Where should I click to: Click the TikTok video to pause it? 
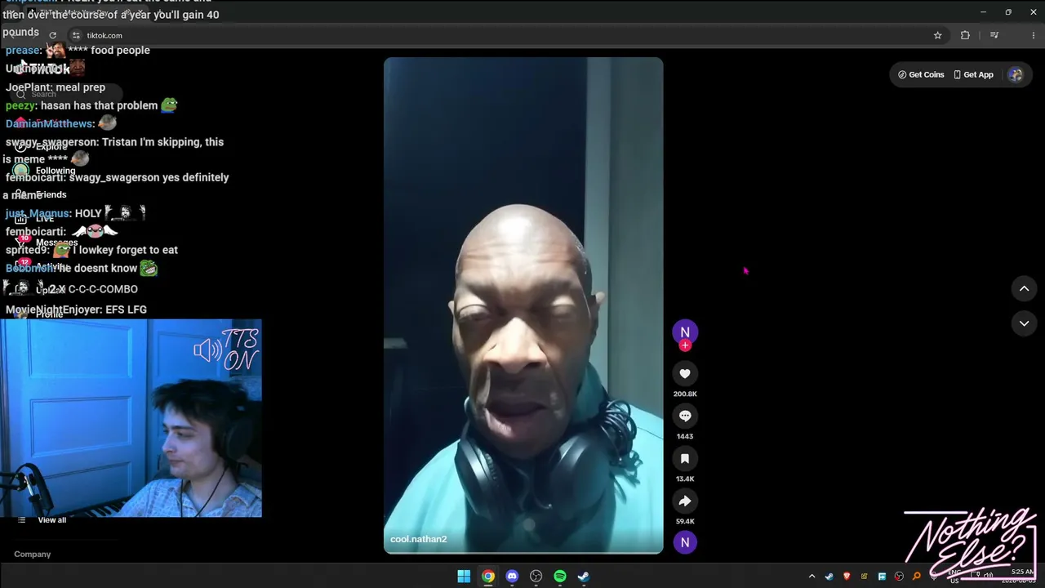click(523, 305)
